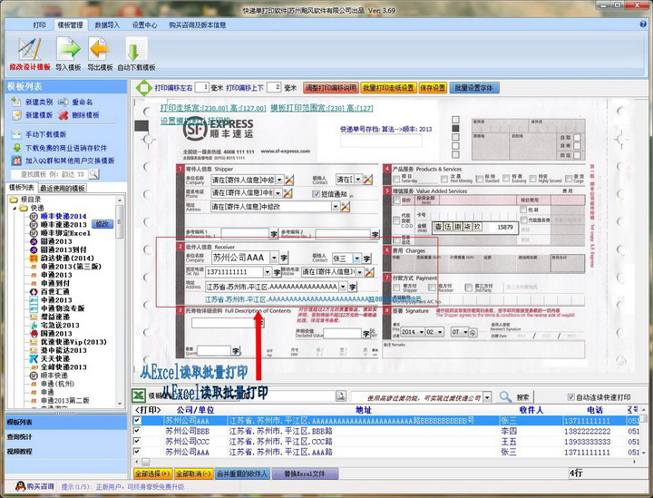The width and height of the screenshot is (653, 498).
Task: Click the 字 font button next to receiver company
Action: pyautogui.click(x=284, y=258)
